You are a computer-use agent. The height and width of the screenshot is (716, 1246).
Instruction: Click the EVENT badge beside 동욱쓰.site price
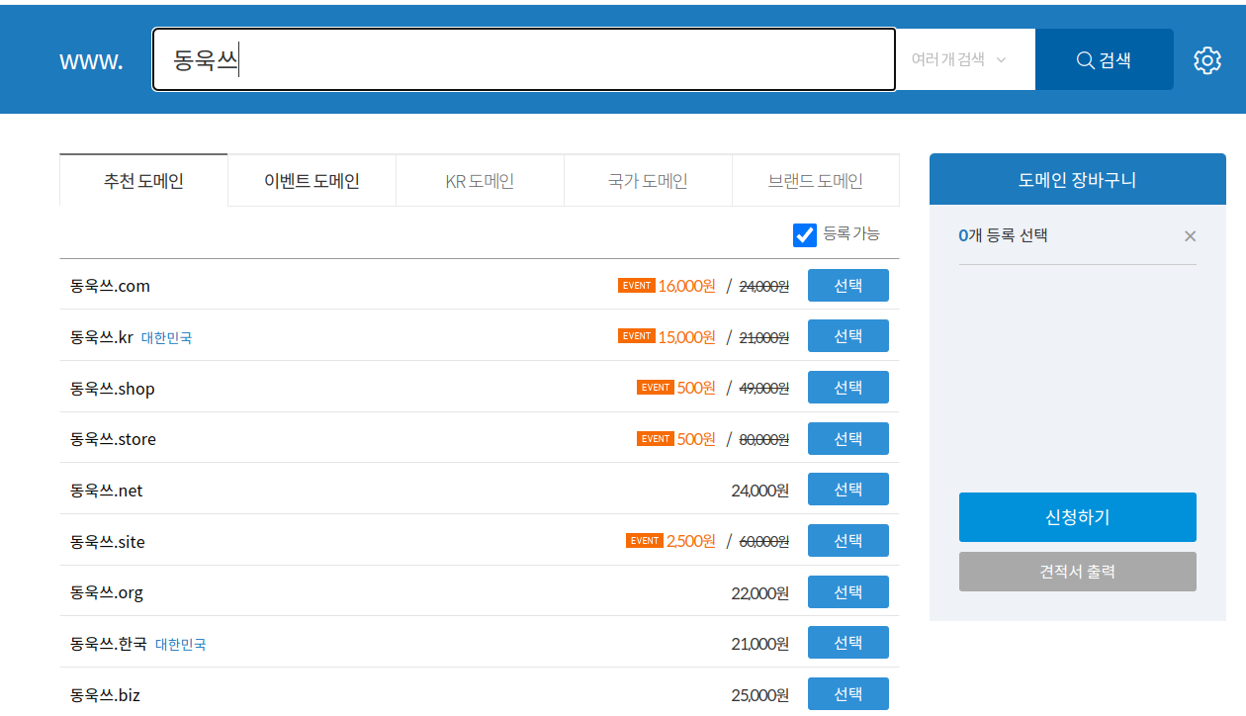[644, 540]
